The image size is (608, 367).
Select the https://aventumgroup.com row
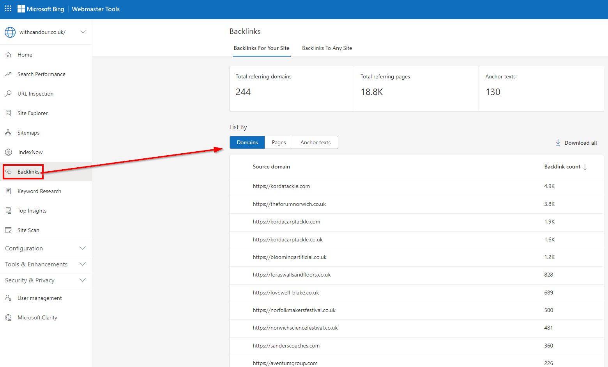[x=417, y=362]
